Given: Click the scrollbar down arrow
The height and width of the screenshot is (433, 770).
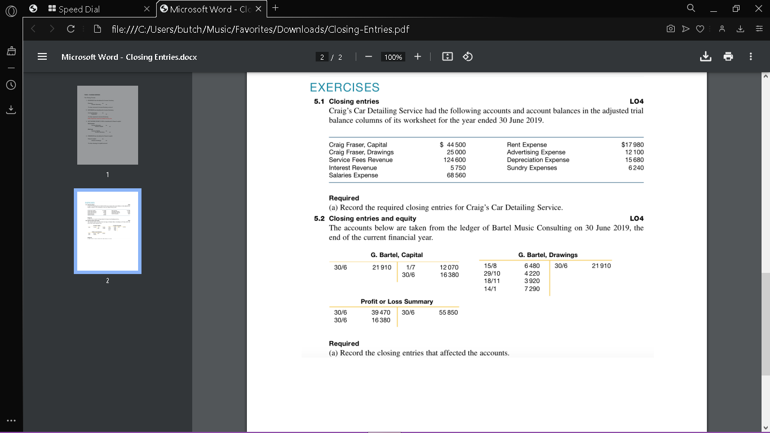Looking at the screenshot, I should tap(765, 428).
